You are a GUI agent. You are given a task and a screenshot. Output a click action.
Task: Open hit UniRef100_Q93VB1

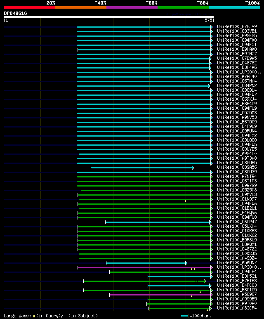[237, 31]
